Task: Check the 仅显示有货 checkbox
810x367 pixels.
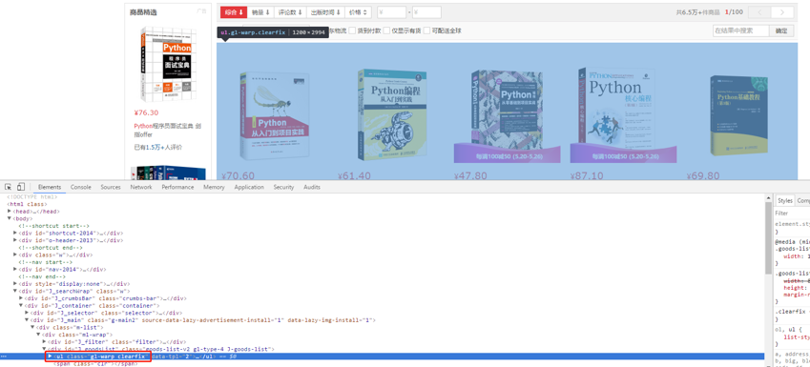Action: tap(386, 31)
